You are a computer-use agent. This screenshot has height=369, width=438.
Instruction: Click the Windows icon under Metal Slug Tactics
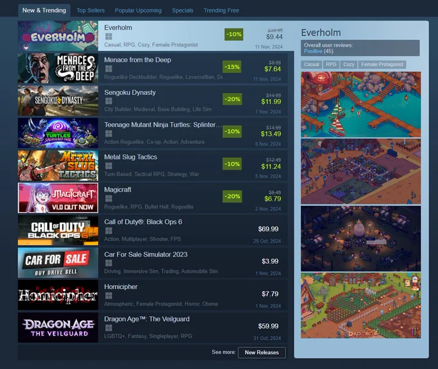click(109, 166)
